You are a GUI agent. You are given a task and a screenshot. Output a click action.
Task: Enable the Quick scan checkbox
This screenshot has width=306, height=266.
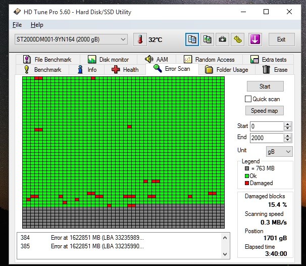(x=248, y=99)
